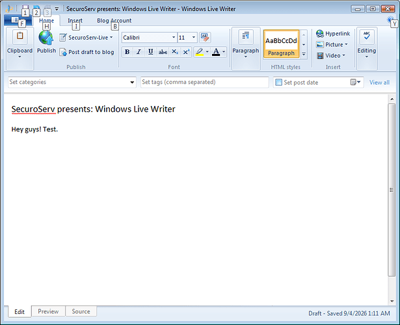
Task: Switch to the Source view tab
Action: click(81, 311)
